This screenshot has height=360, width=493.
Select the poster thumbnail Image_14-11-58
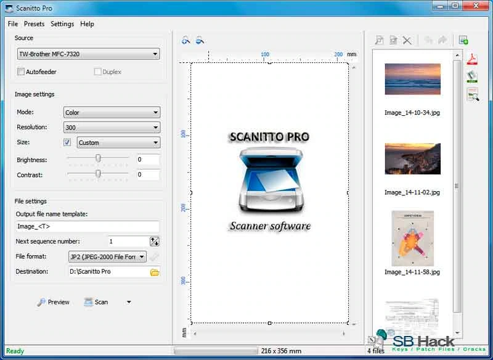412,239
